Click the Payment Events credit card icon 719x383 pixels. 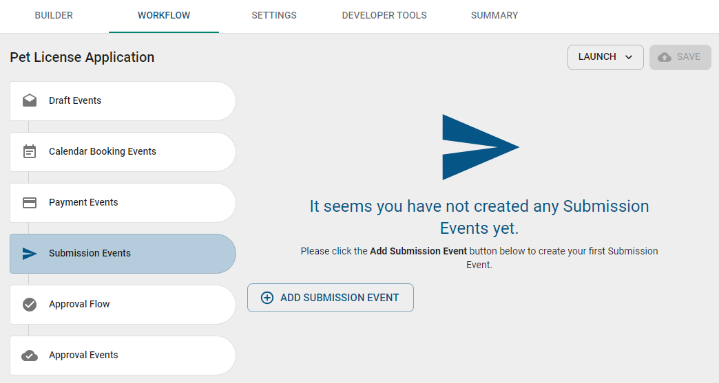point(30,202)
